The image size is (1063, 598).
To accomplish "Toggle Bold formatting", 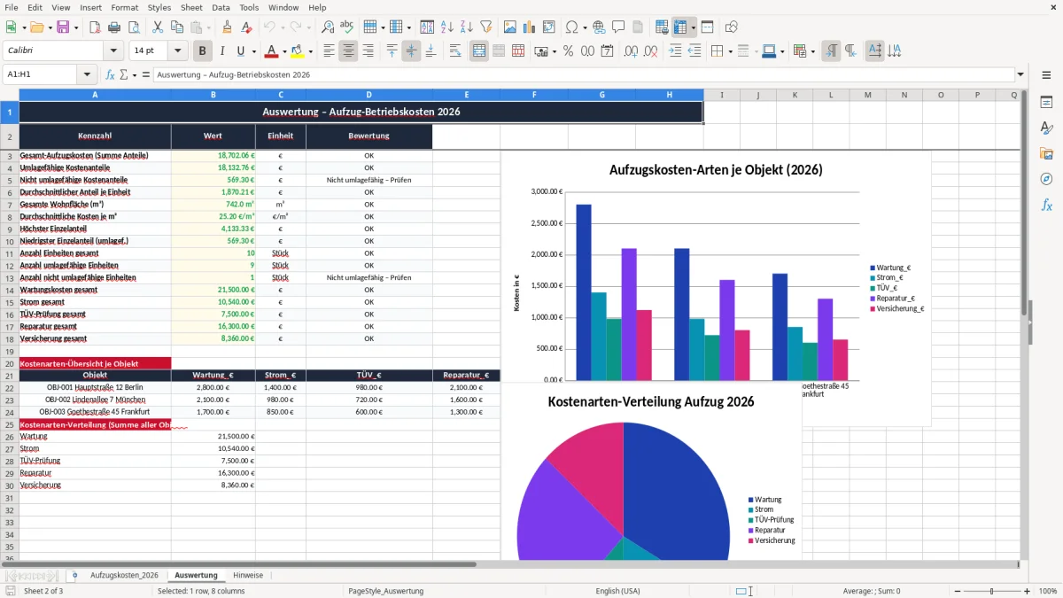I will click(203, 51).
